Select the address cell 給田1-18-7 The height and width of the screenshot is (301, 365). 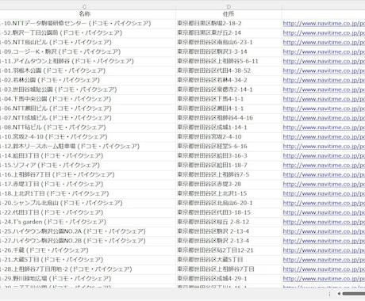pyautogui.click(x=229, y=166)
